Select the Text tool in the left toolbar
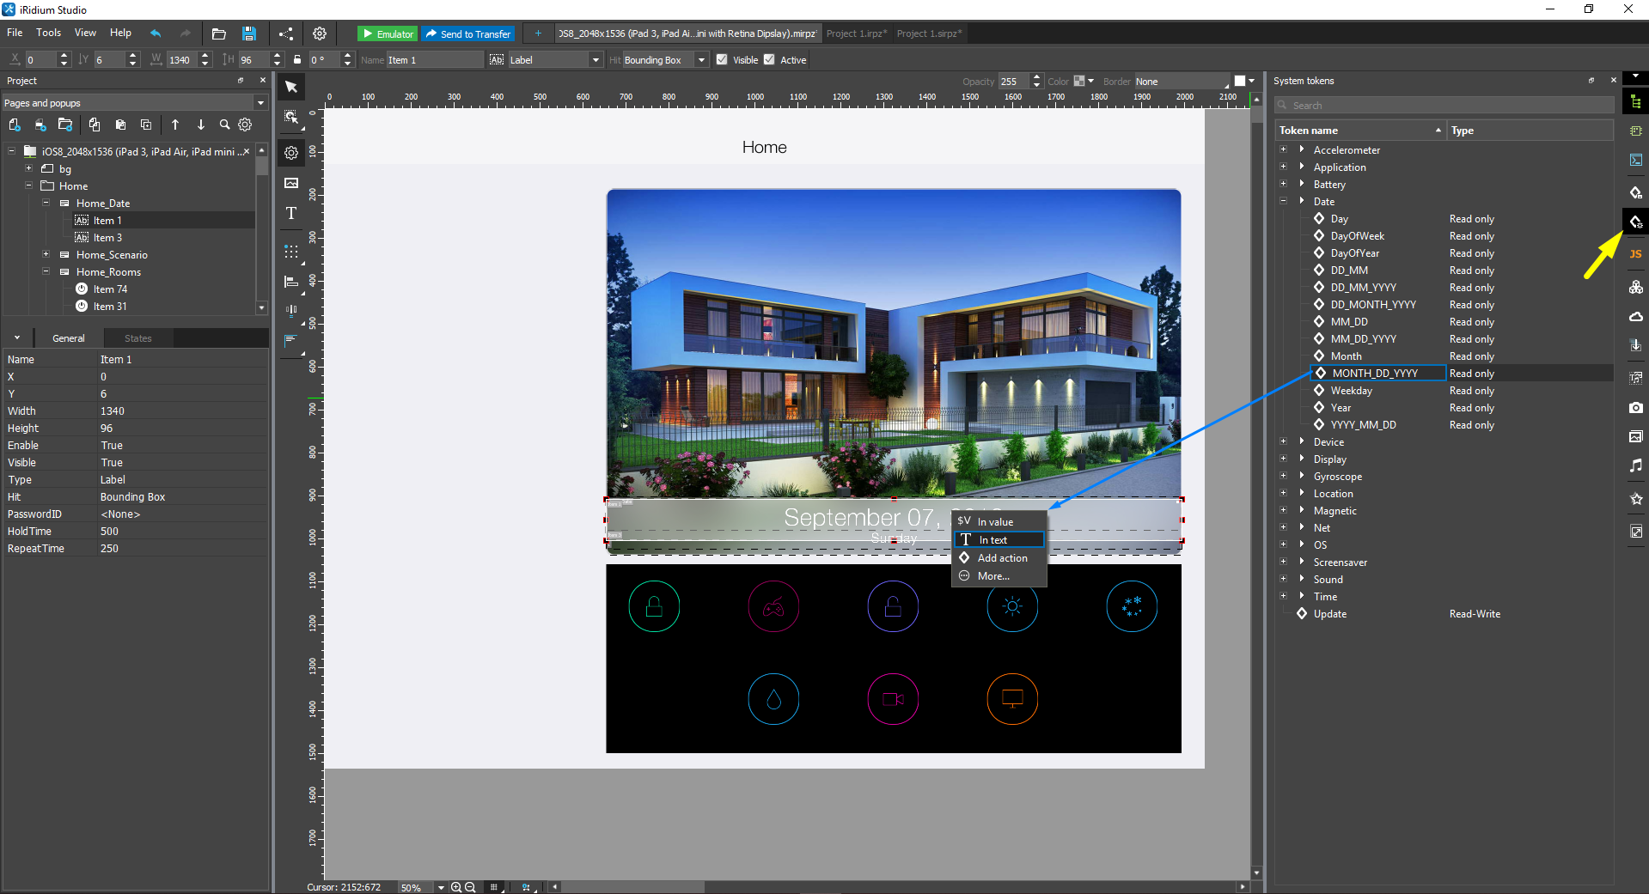Image resolution: width=1649 pixels, height=894 pixels. (291, 214)
